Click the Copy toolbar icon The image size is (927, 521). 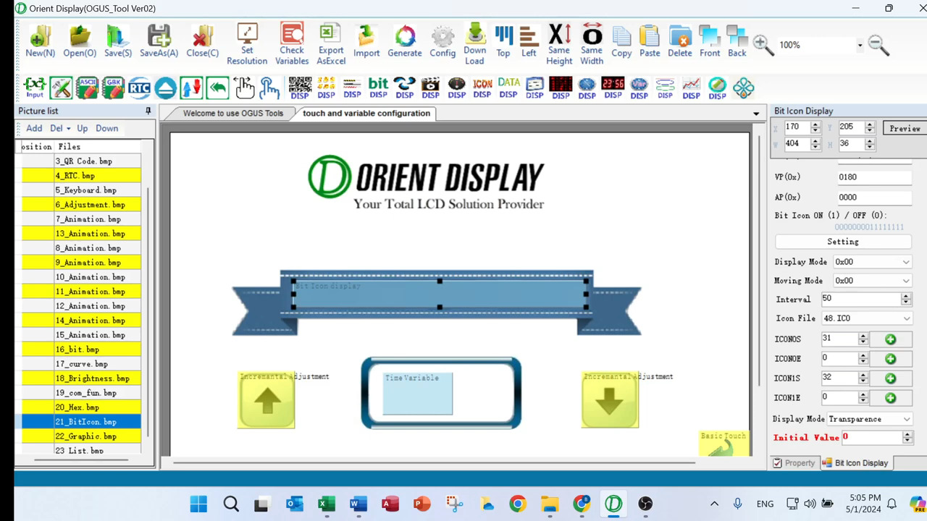coord(621,41)
